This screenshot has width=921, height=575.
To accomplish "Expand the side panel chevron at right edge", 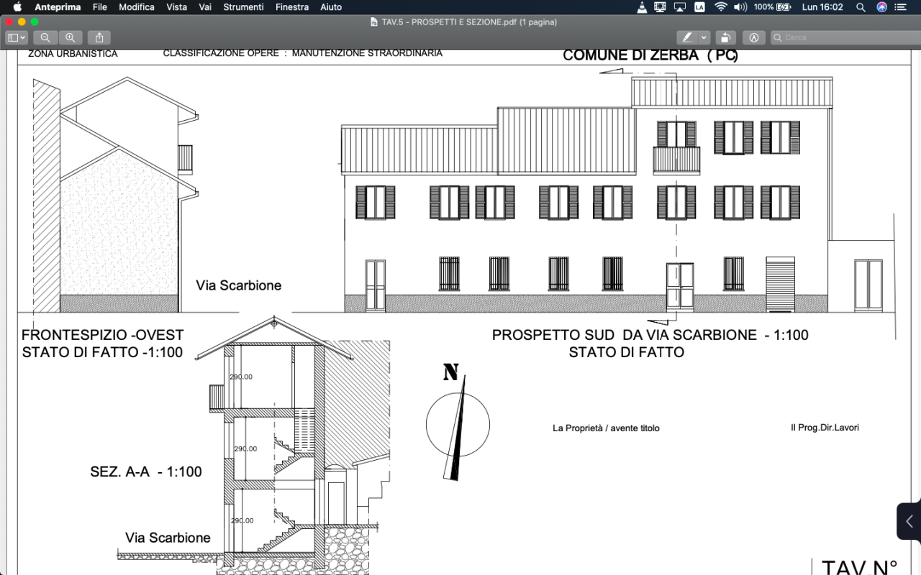I will click(x=909, y=521).
